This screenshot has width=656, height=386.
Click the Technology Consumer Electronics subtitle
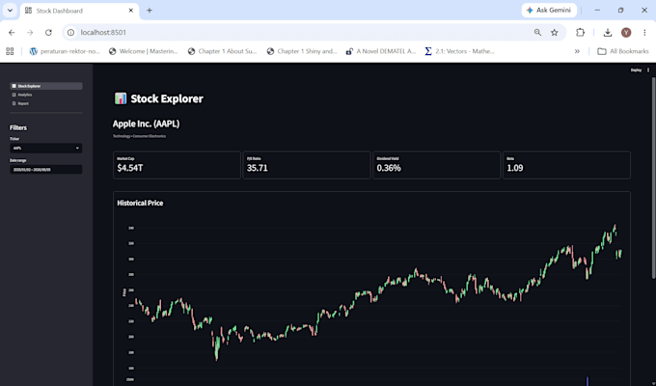point(139,136)
